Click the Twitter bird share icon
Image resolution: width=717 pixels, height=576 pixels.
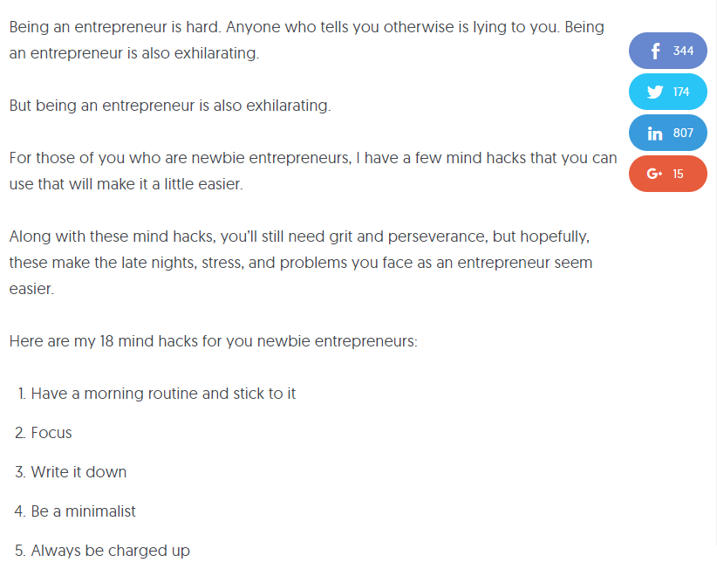[x=655, y=92]
